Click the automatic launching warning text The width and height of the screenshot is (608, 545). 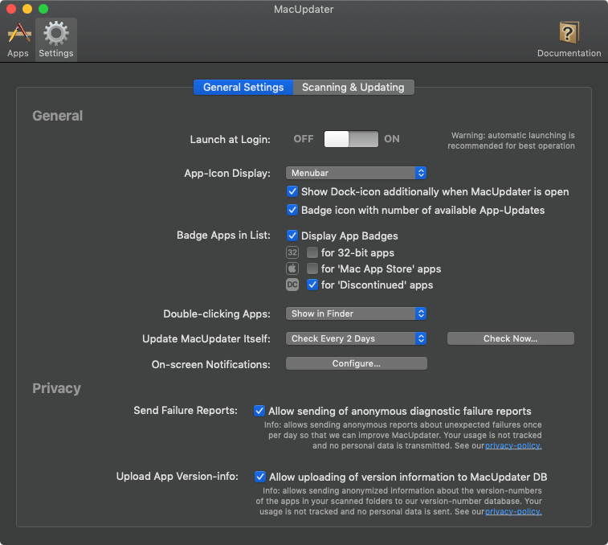pos(511,141)
